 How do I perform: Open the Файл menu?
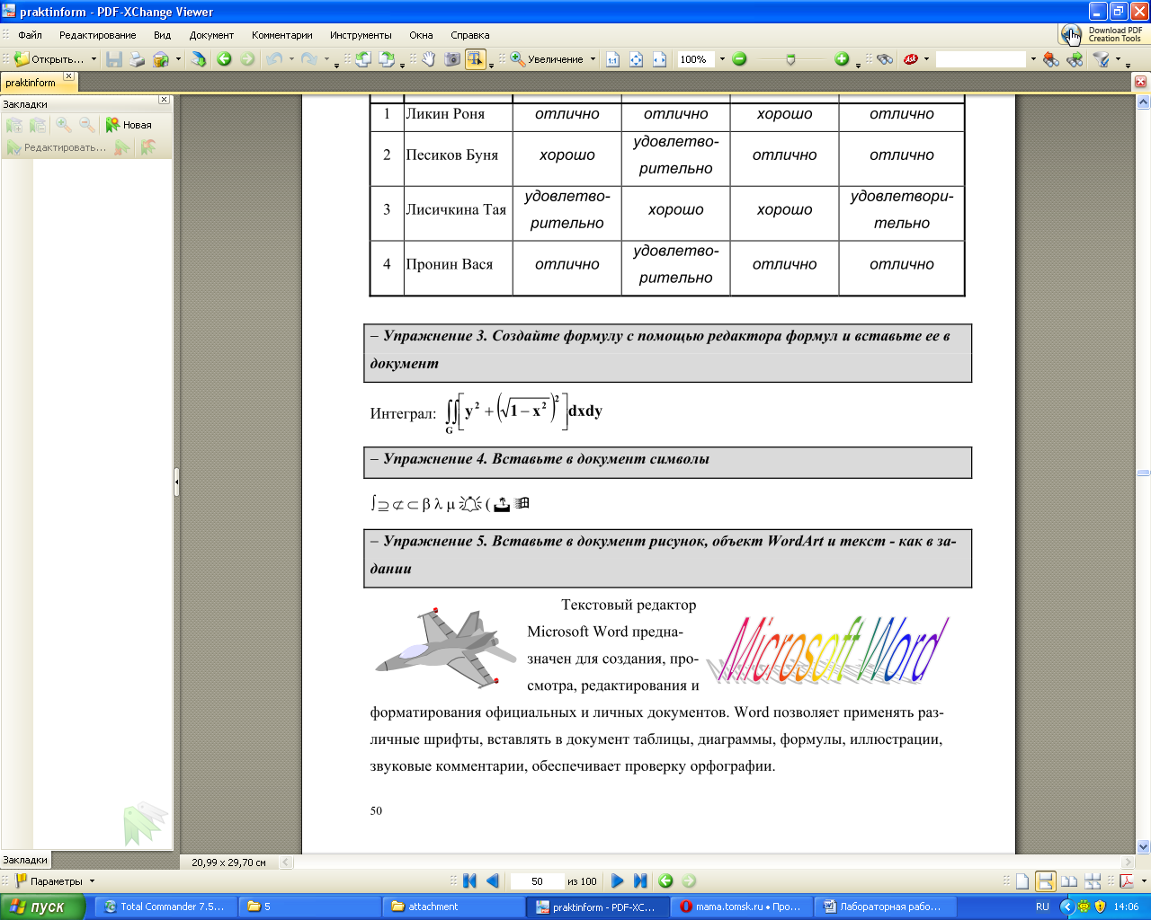tap(30, 35)
